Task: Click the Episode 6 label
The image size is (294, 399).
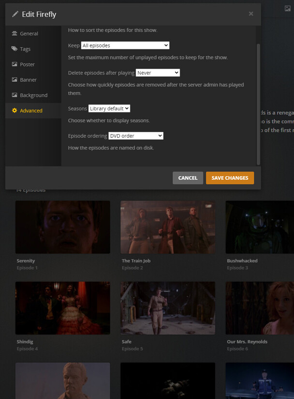Action: pos(237,349)
